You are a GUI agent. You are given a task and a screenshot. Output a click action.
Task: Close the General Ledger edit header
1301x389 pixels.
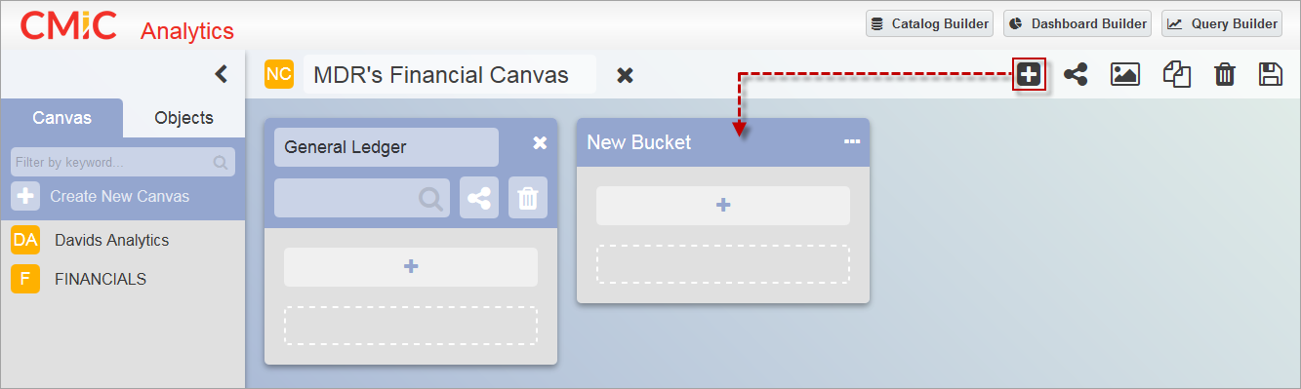(540, 143)
